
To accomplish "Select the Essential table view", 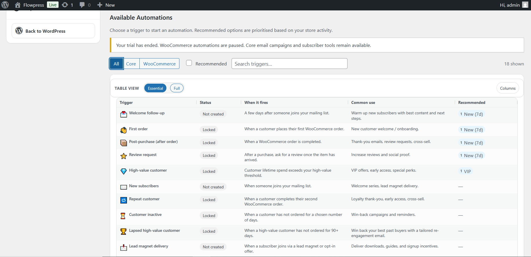I will click(x=155, y=88).
